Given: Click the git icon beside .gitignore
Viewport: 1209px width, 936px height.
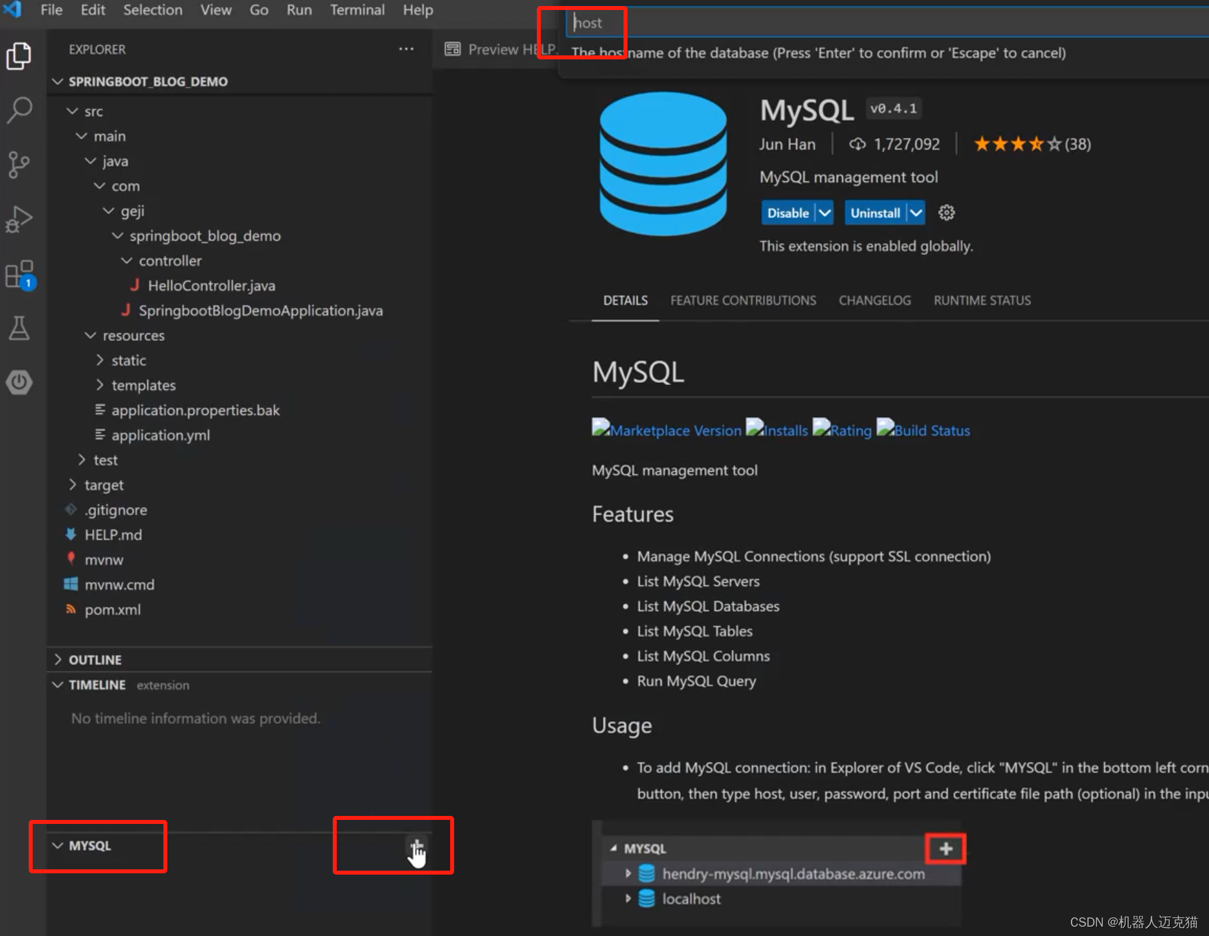Looking at the screenshot, I should coord(71,510).
